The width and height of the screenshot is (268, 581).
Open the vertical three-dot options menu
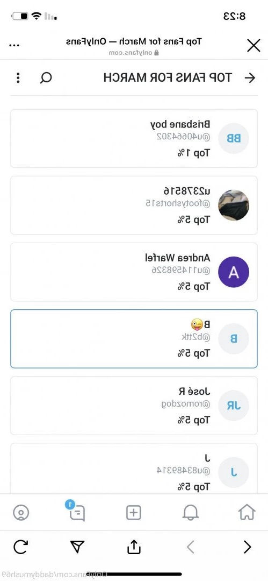click(18, 78)
